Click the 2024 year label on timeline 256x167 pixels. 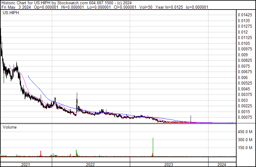click(221, 165)
